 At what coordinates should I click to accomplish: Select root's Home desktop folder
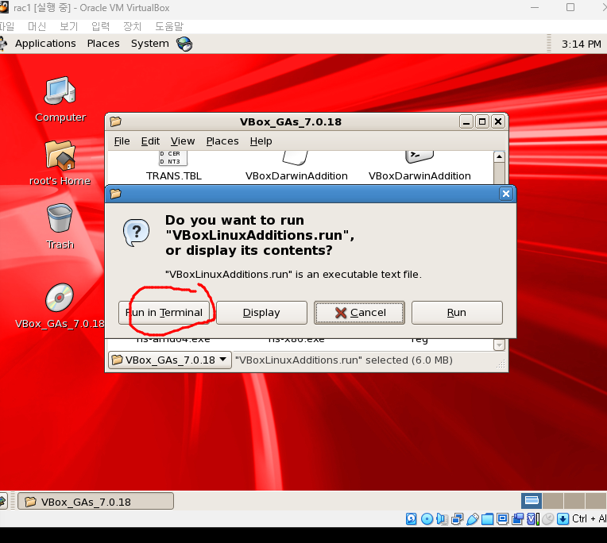click(x=60, y=163)
